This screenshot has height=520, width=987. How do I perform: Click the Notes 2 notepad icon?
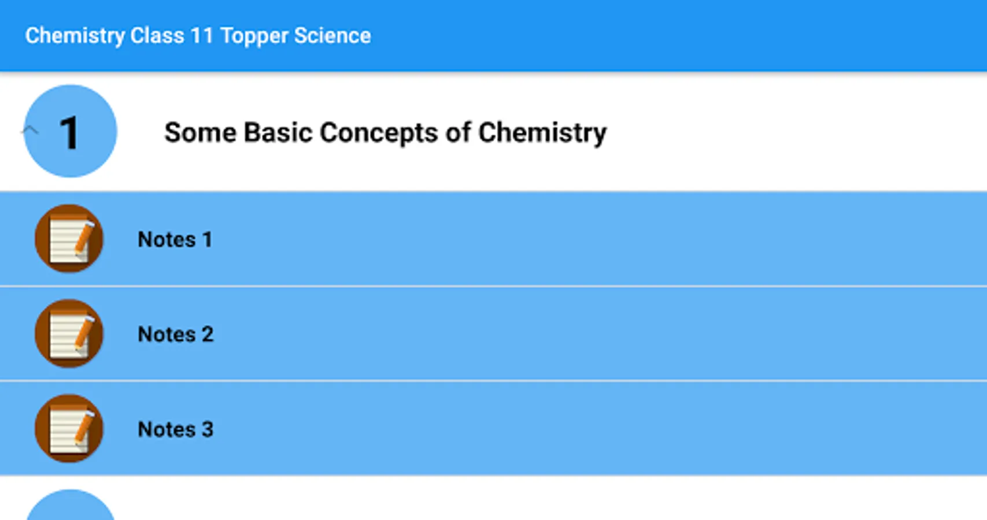[69, 333]
